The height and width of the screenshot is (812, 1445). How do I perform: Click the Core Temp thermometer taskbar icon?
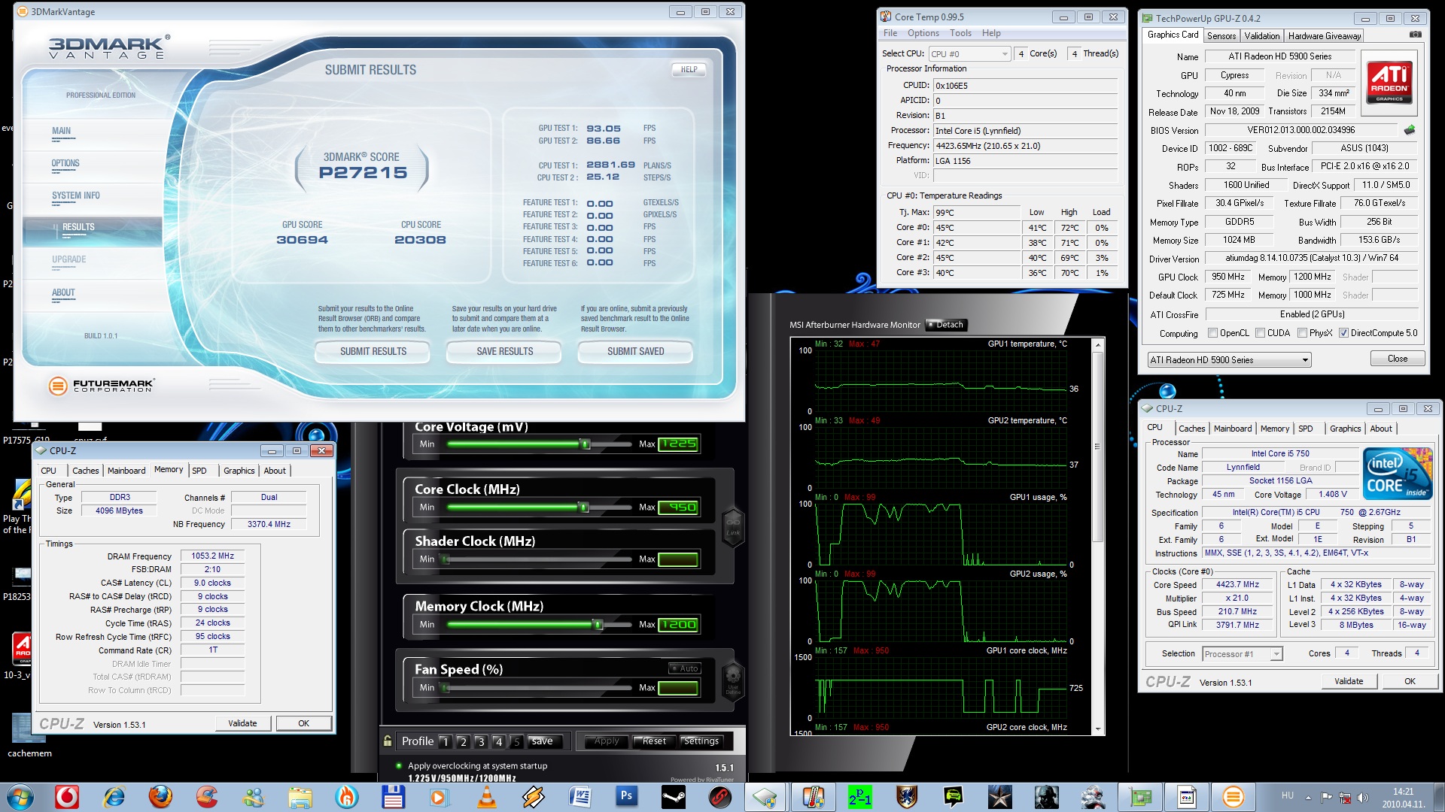pos(813,797)
